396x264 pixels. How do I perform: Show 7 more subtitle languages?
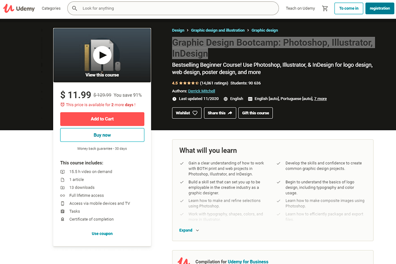[320, 99]
